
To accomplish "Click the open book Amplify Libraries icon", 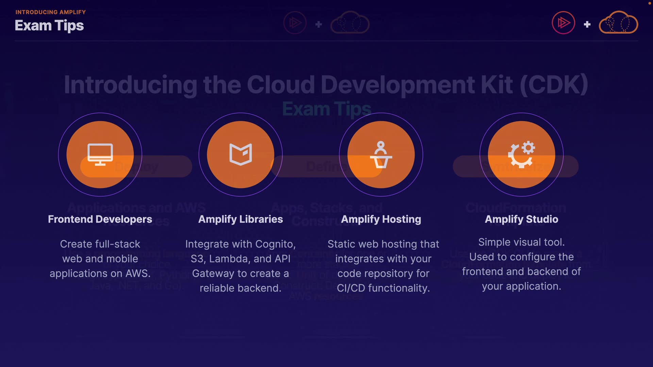I will [x=240, y=154].
